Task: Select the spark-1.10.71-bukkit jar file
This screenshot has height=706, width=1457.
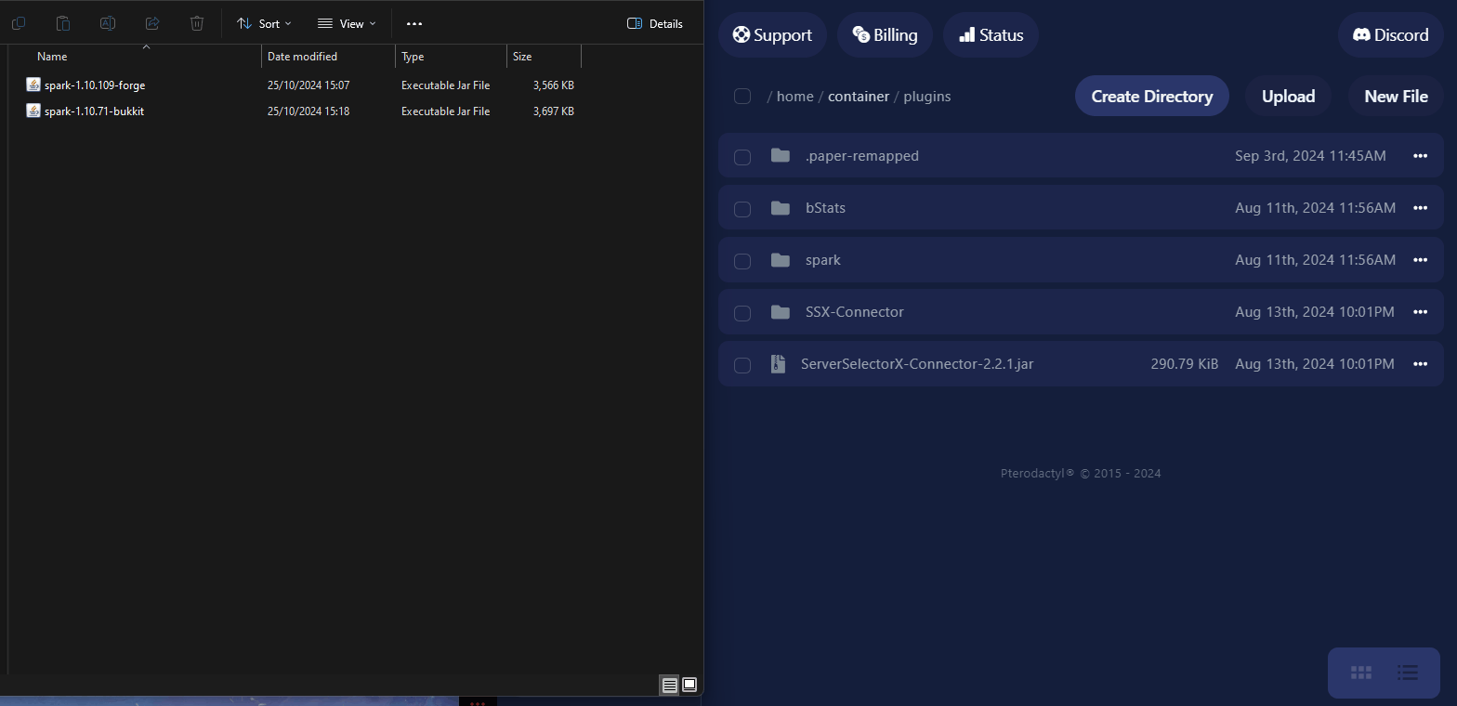Action: (x=94, y=111)
